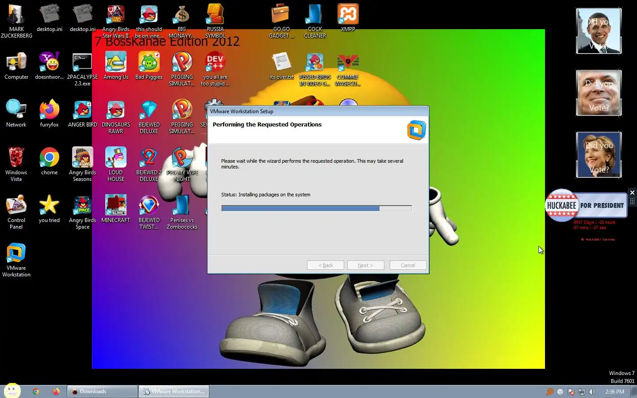Launch Chrome from the taskbar
Image resolution: width=637 pixels, height=398 pixels.
click(x=36, y=391)
